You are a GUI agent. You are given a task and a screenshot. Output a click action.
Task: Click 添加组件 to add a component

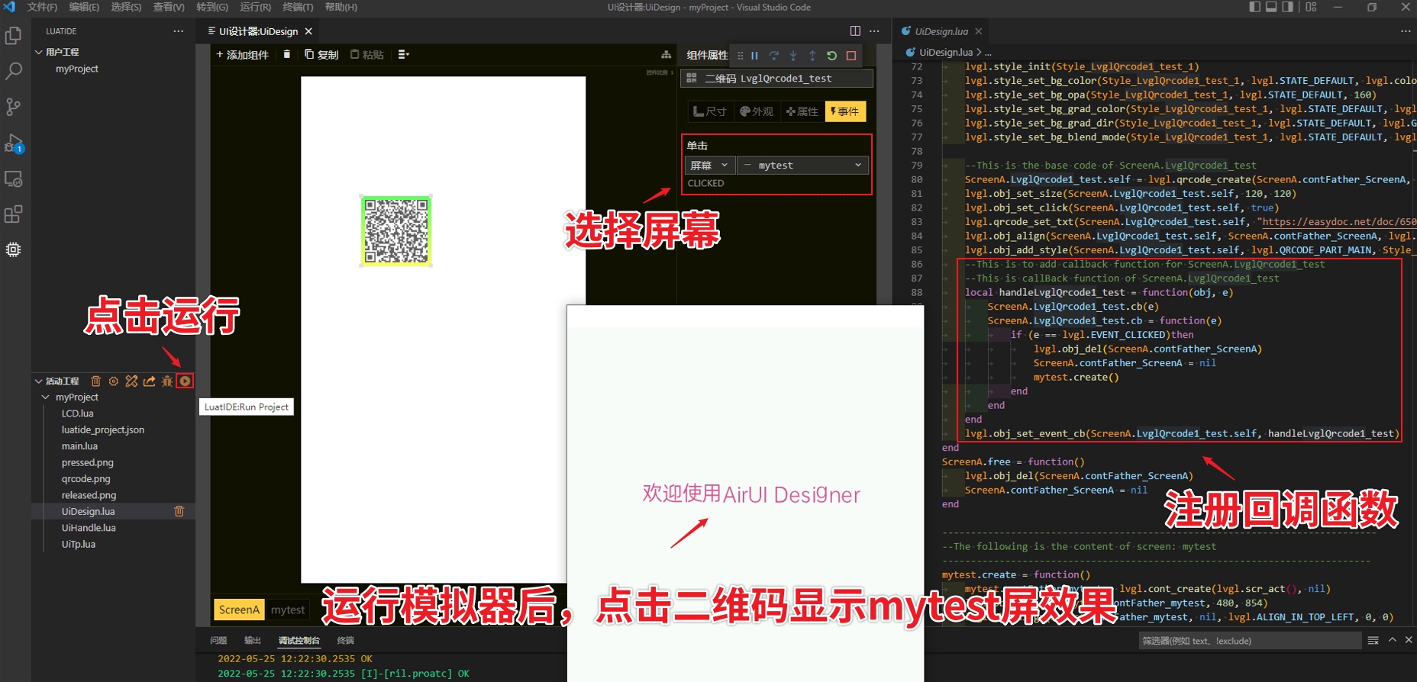(x=242, y=54)
